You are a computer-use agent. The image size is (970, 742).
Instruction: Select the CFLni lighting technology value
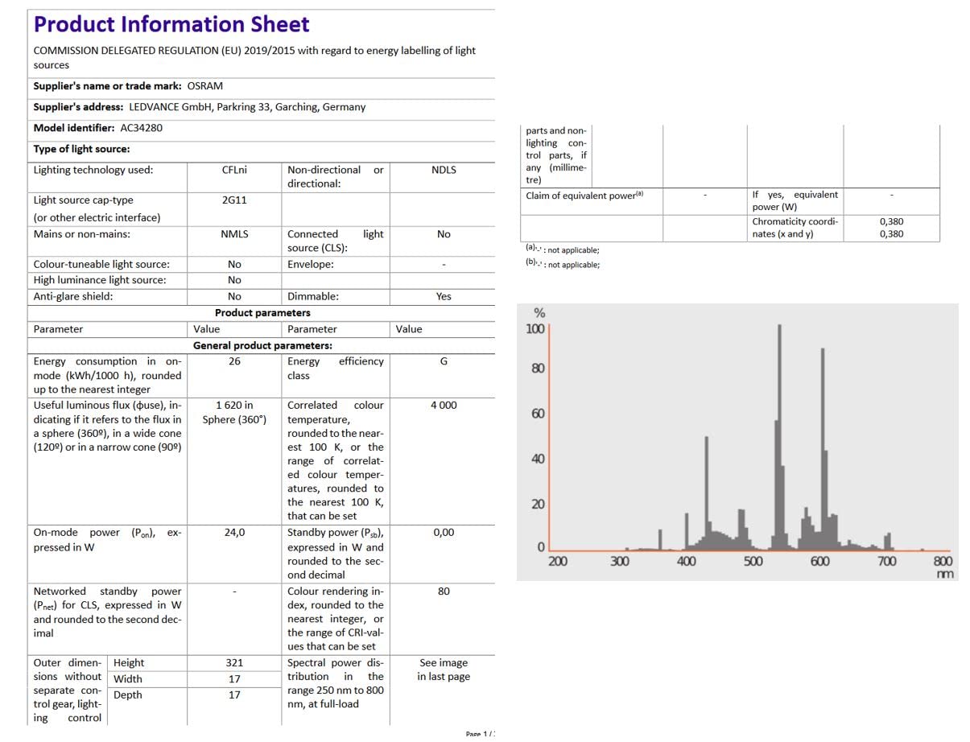234,170
